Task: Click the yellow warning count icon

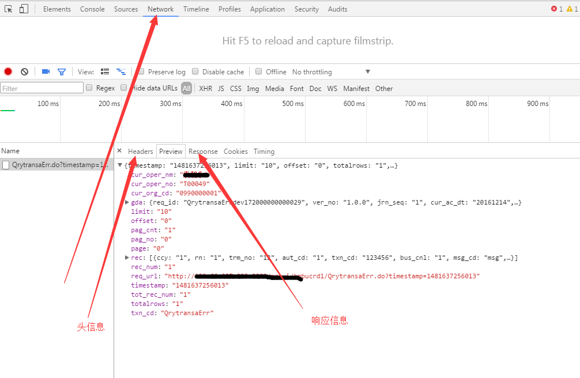Action: [569, 9]
